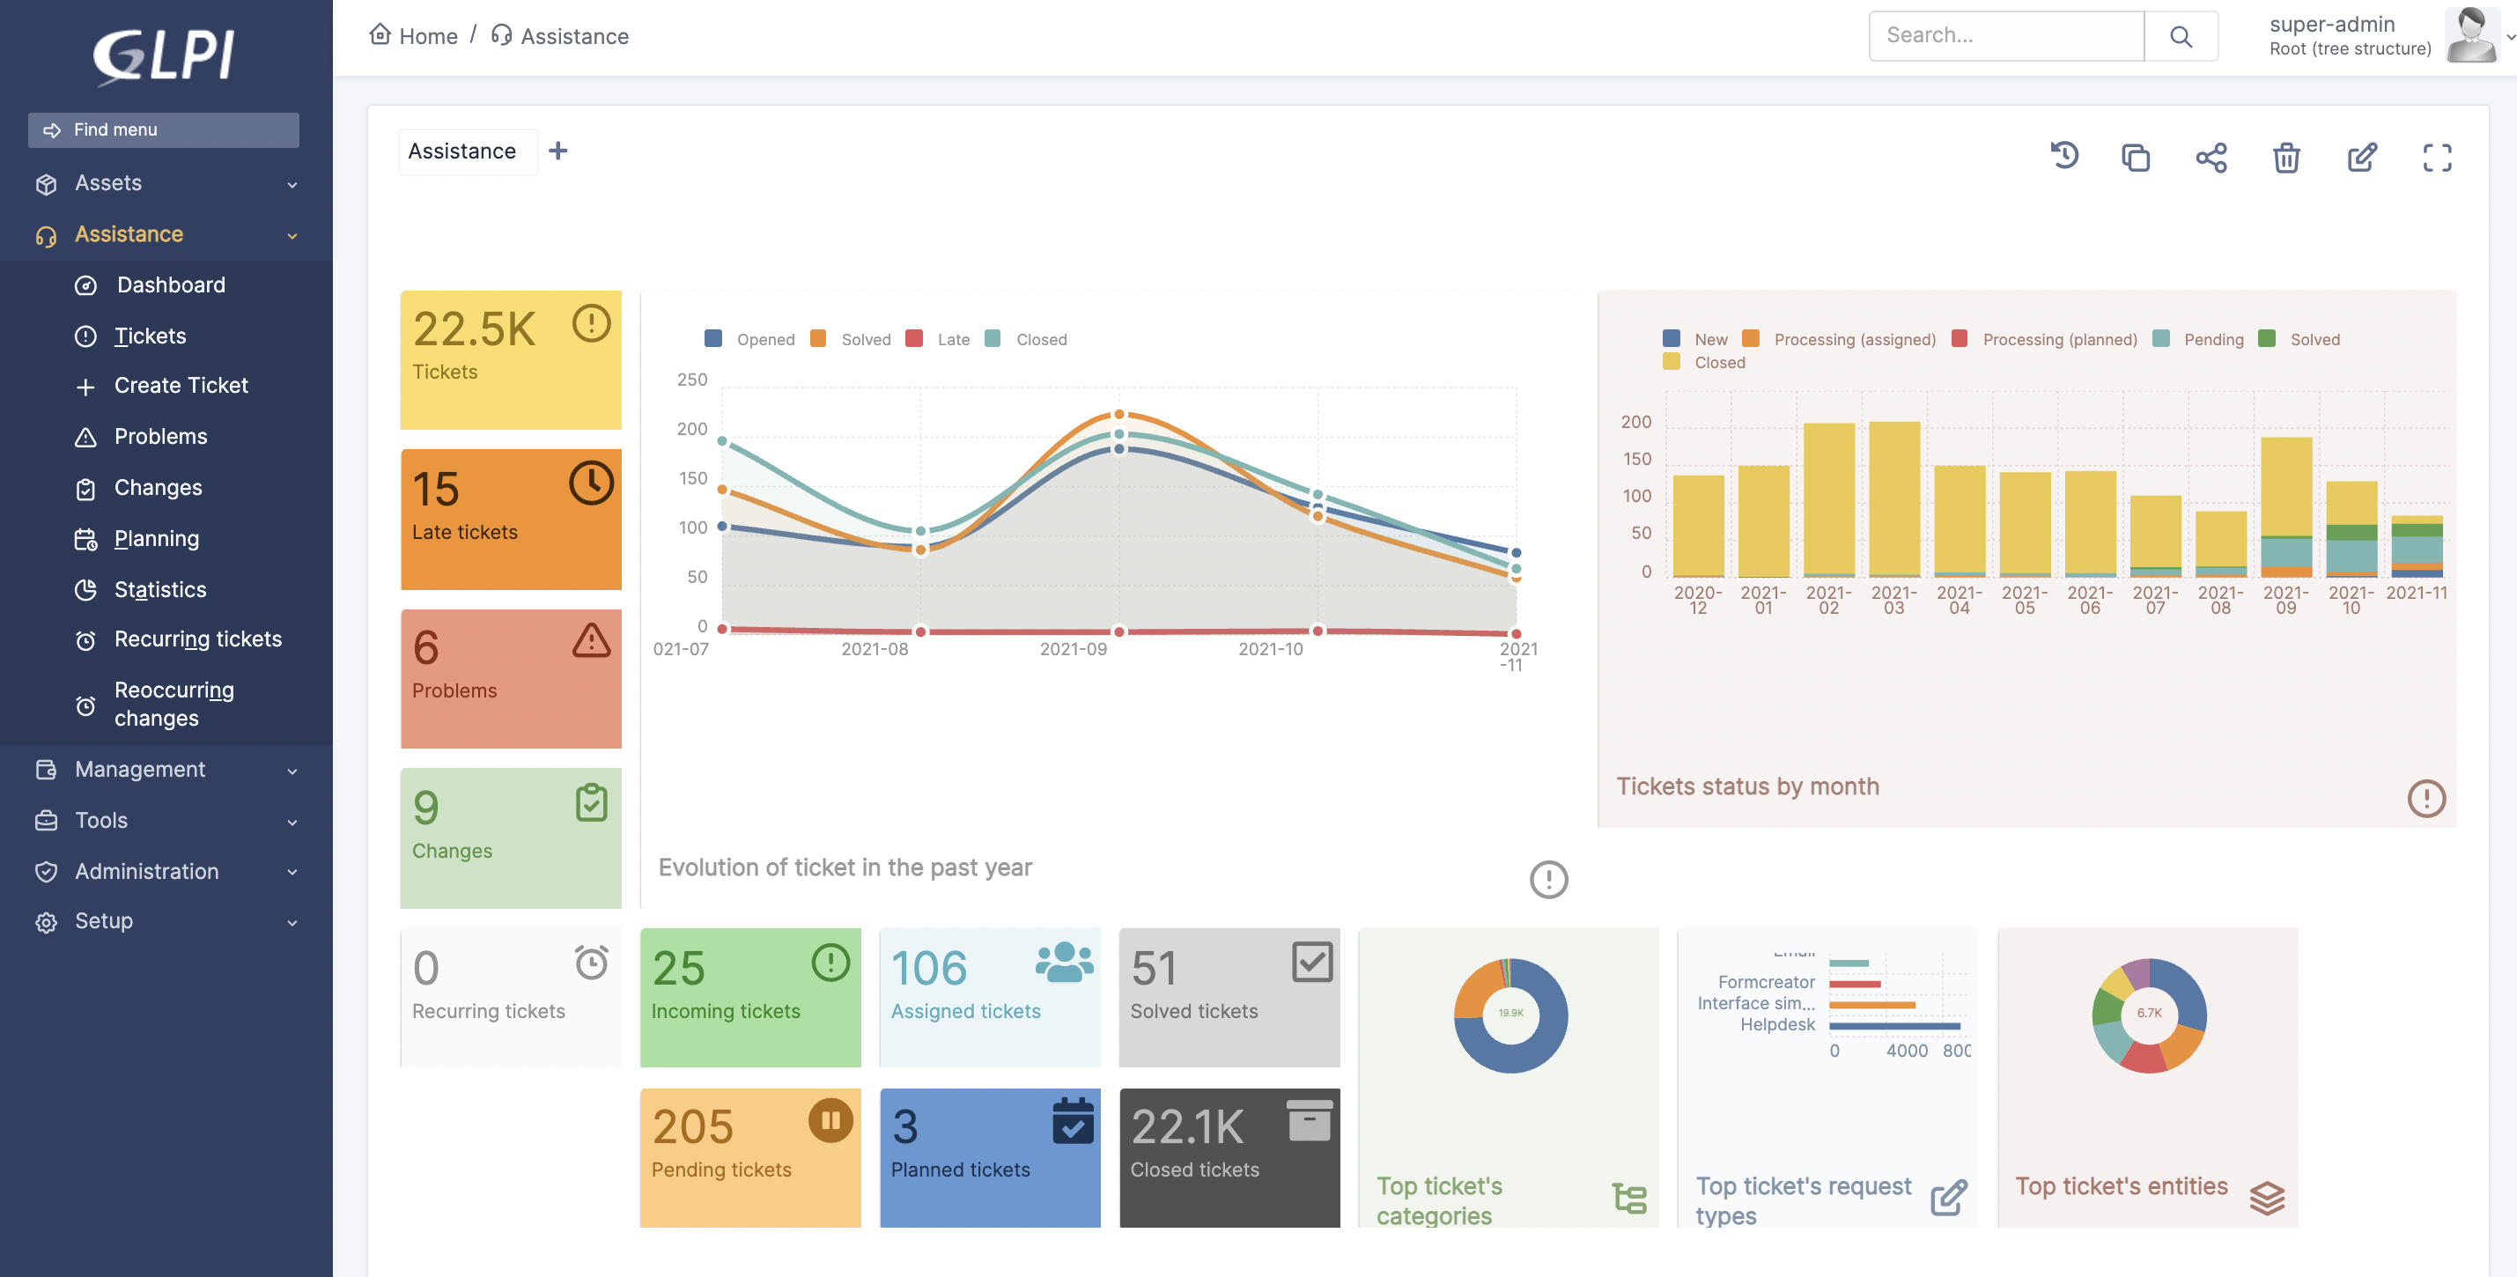
Task: Click the search magnifier icon
Action: tap(2181, 35)
